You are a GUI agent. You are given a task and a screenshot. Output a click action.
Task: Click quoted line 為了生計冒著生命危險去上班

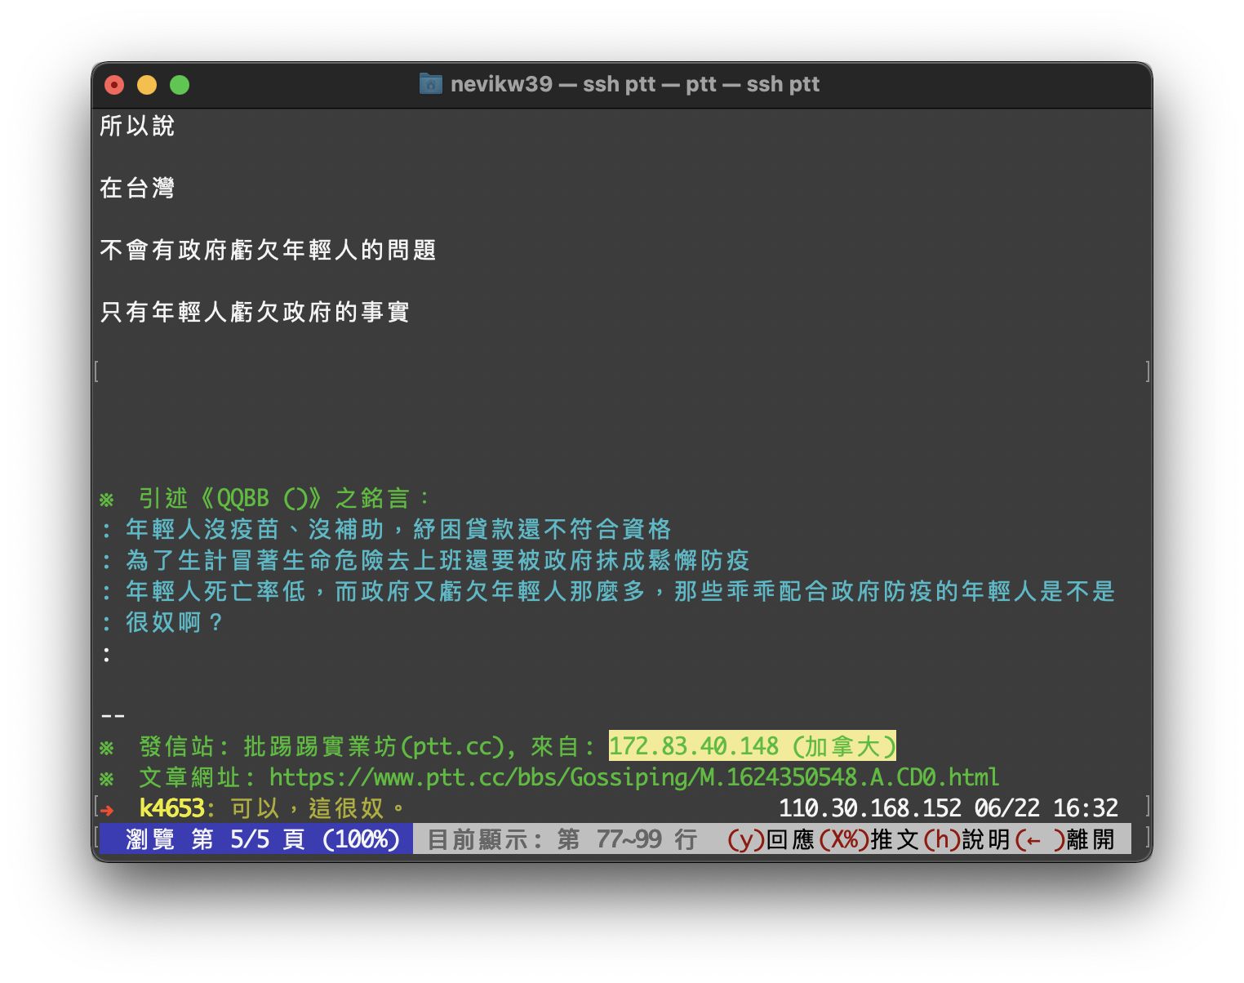[x=438, y=560]
